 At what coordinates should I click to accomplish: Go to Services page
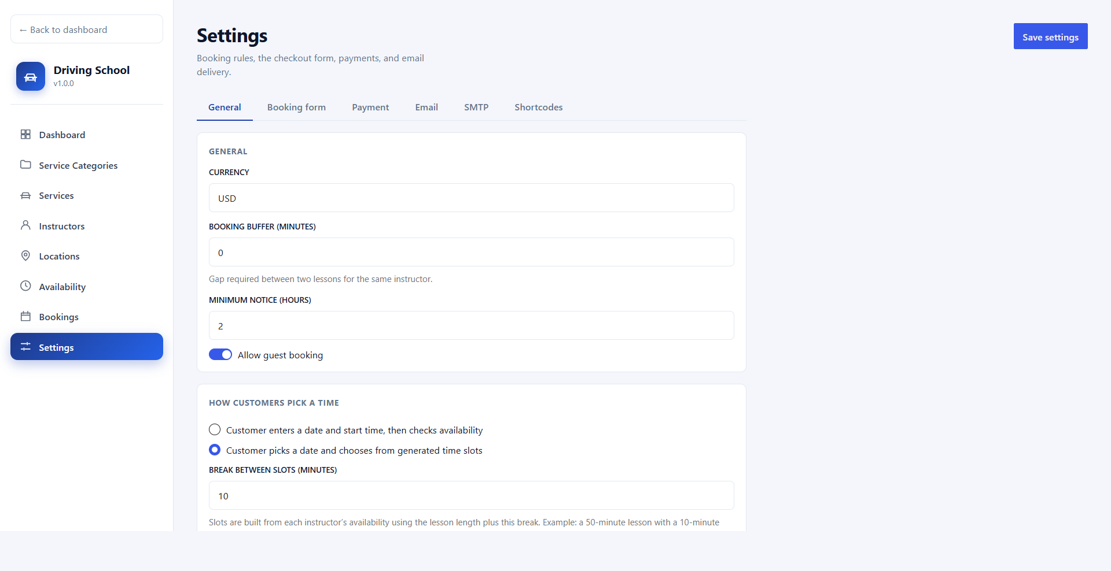click(x=87, y=195)
